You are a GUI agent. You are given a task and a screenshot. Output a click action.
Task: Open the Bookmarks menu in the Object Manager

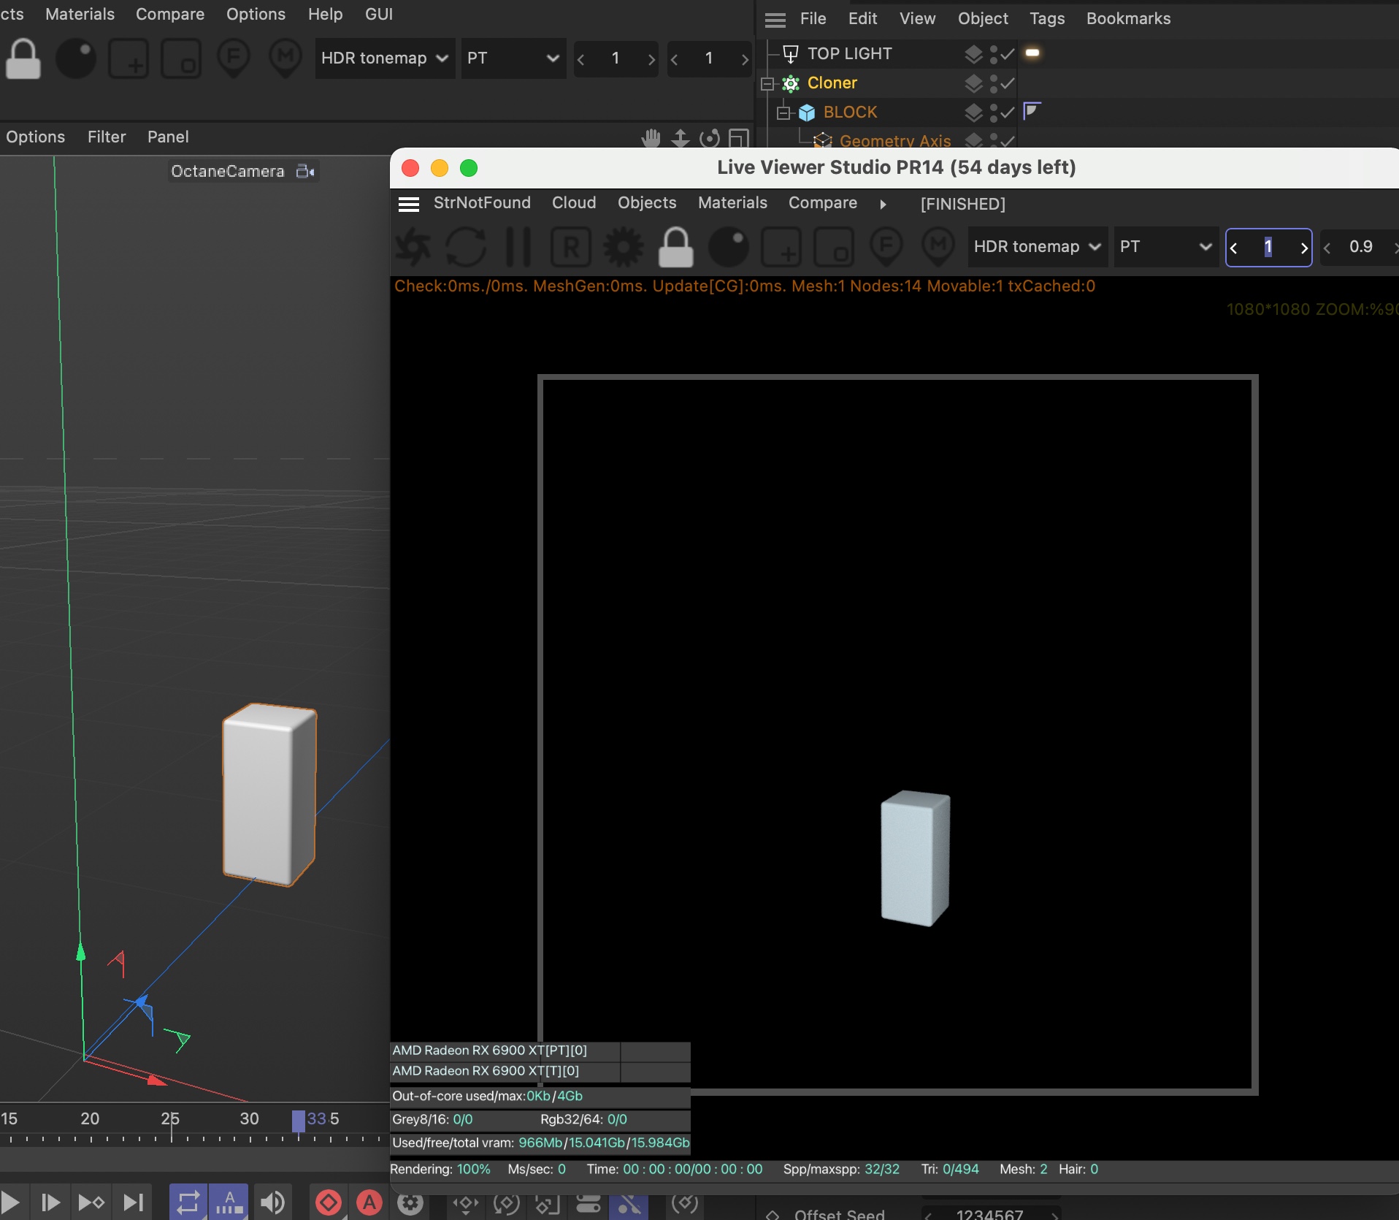1128,19
